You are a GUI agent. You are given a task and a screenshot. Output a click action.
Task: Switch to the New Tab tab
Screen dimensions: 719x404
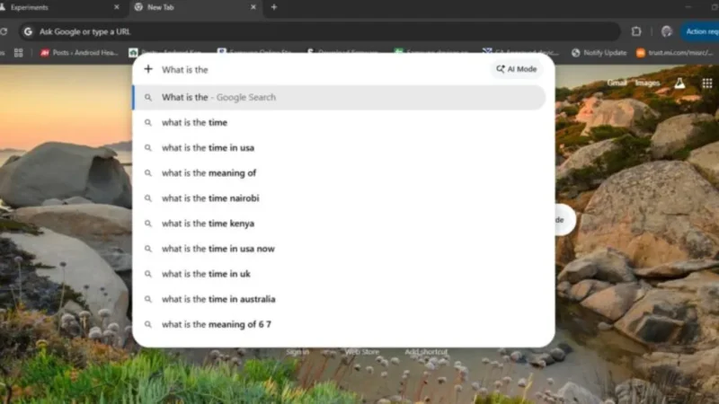[195, 7]
